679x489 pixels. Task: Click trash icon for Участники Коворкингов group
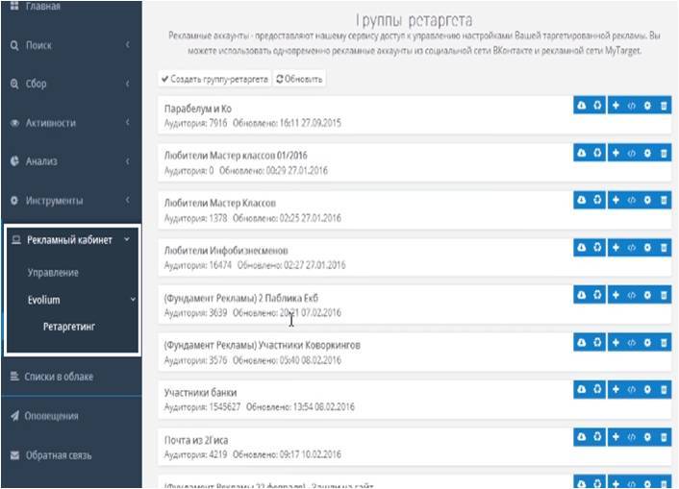click(664, 341)
